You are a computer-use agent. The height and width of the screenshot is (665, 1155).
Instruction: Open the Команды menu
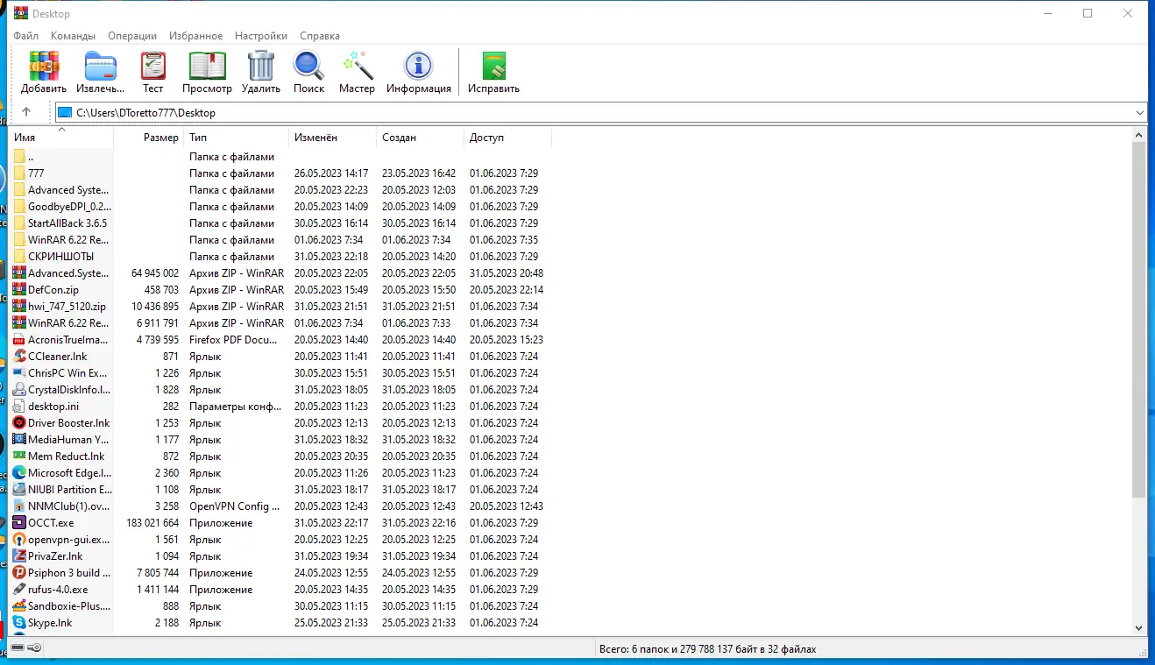(73, 36)
